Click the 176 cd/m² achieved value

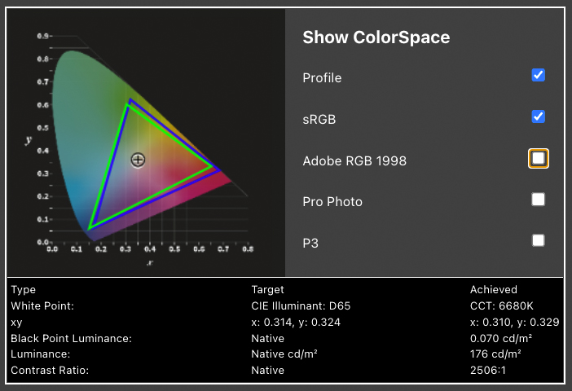click(x=495, y=354)
